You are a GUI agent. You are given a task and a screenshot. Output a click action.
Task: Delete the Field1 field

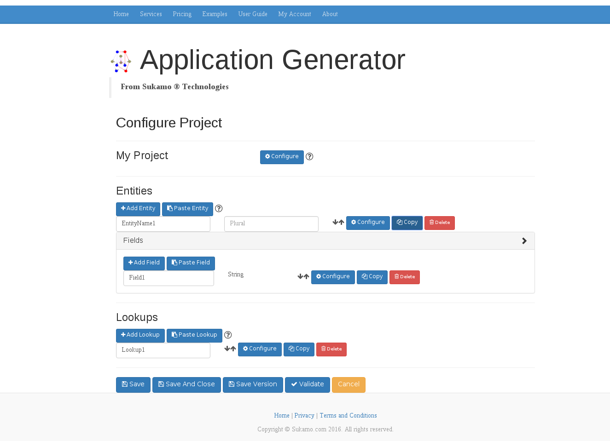404,277
